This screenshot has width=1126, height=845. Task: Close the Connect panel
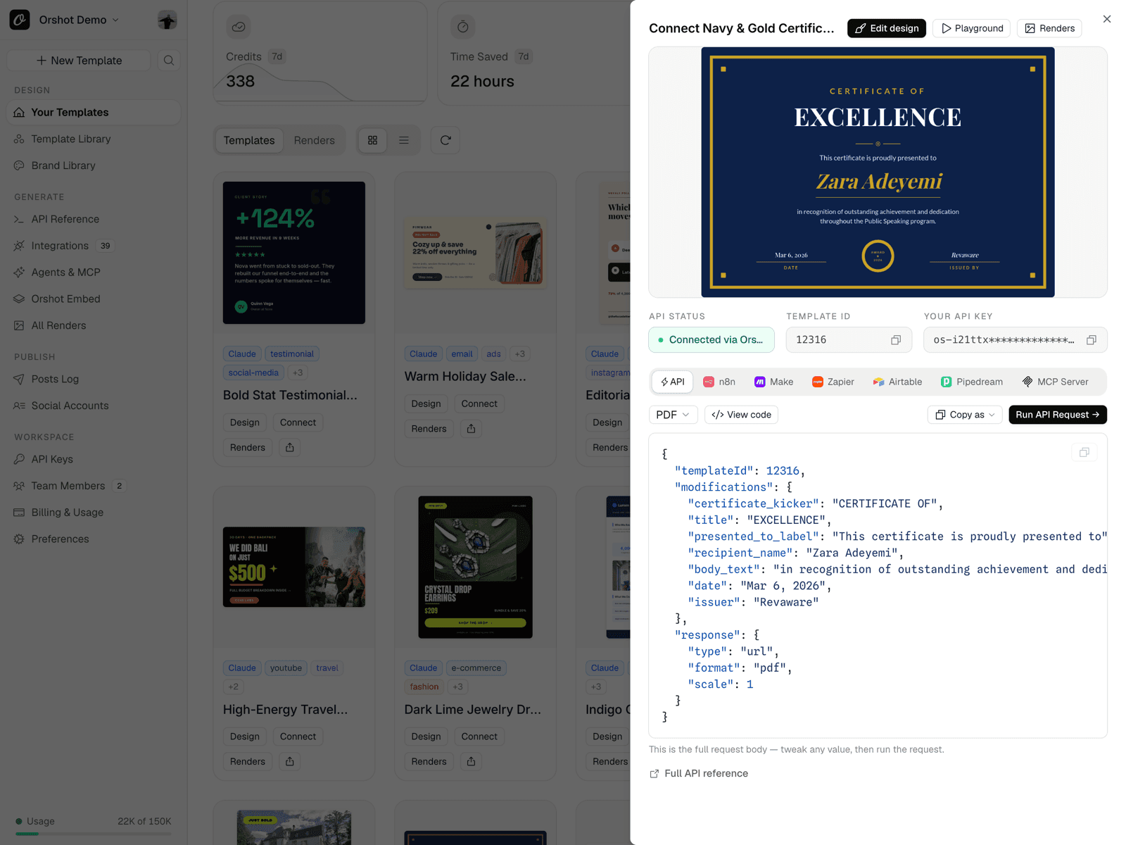pyautogui.click(x=1107, y=19)
